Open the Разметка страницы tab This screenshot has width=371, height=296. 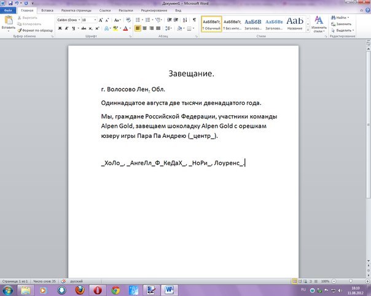tap(77, 11)
